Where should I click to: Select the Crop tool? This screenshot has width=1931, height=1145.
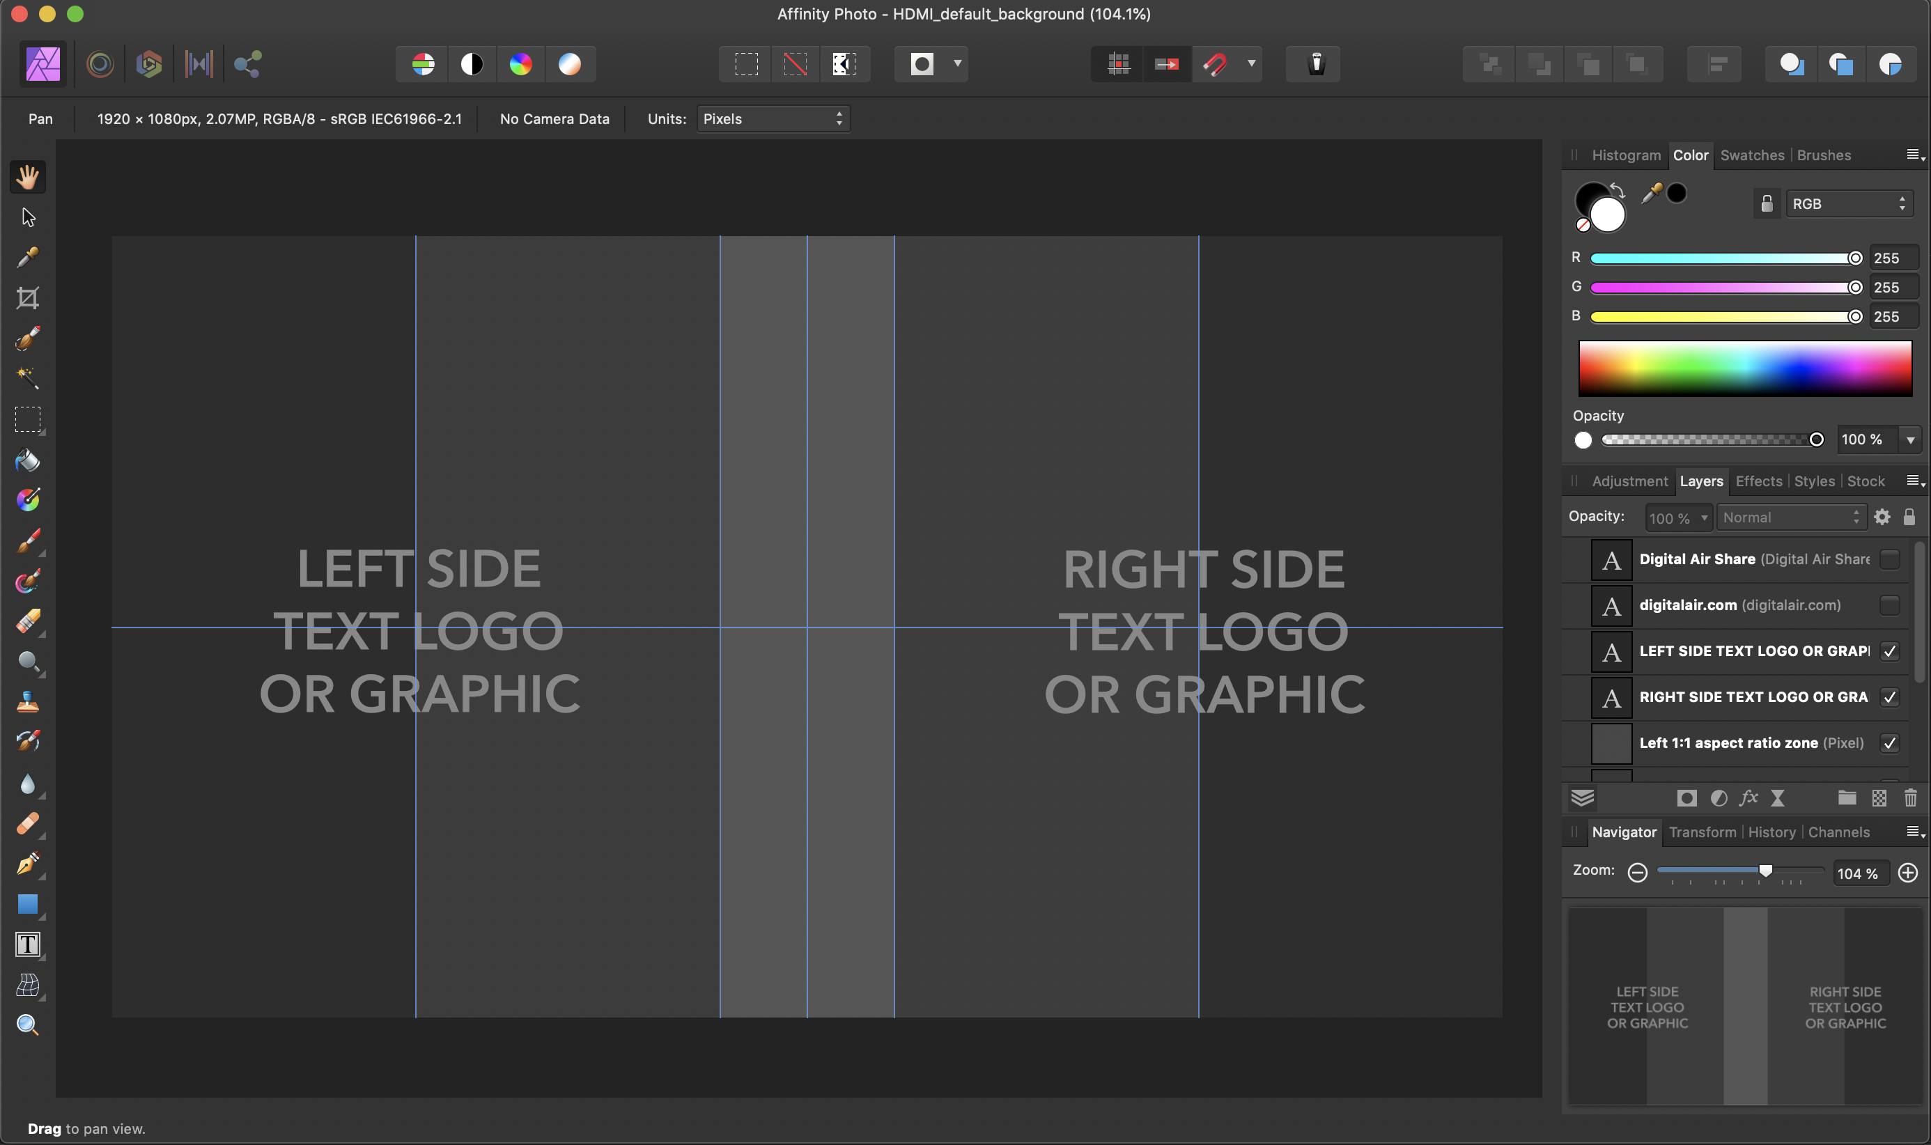(28, 298)
